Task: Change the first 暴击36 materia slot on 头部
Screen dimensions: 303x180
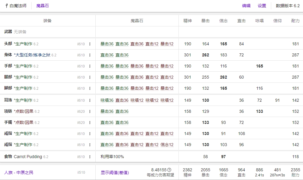Action: tap(107, 43)
